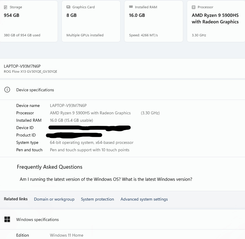Viewport: 245px width, 239px height.
Task: Select '380 GB of 954 GB used' text
Action: coord(22,35)
